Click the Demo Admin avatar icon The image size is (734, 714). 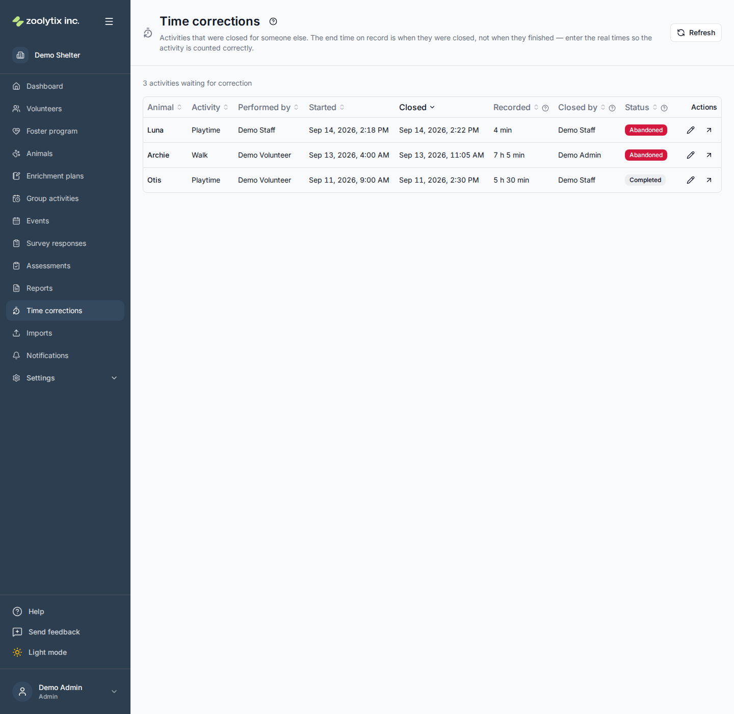[22, 692]
